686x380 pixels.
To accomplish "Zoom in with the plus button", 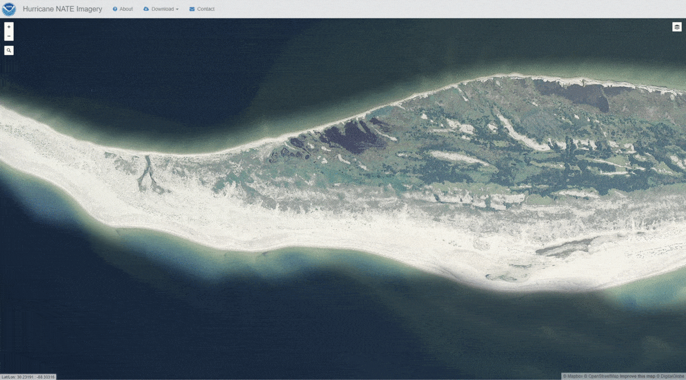I will tap(9, 27).
